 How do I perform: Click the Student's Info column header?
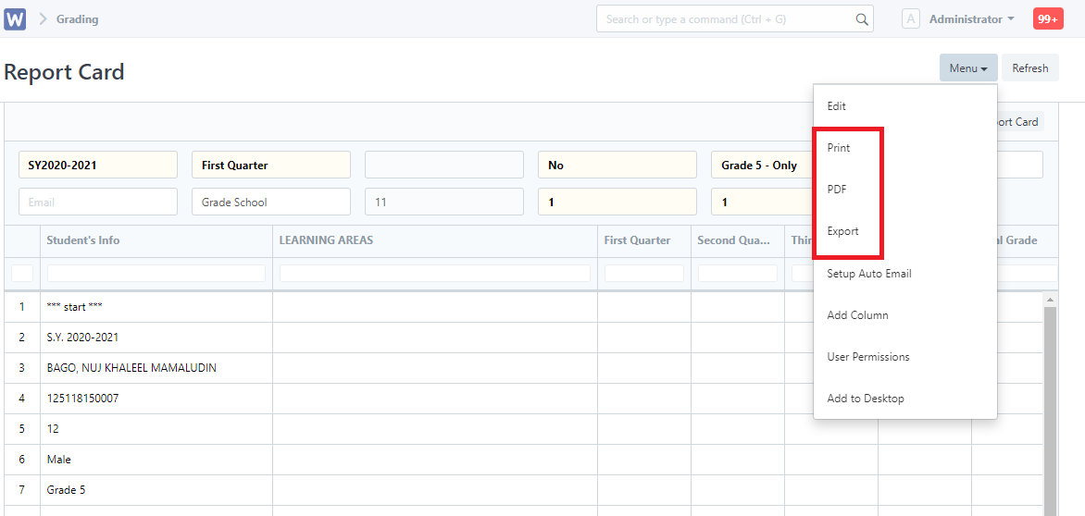(156, 240)
